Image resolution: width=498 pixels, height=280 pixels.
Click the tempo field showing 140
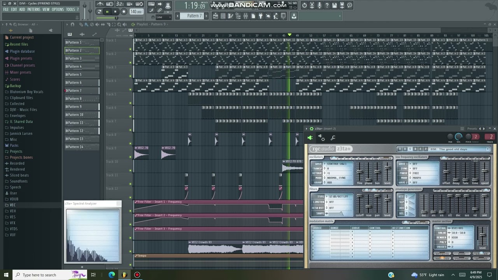(136, 12)
